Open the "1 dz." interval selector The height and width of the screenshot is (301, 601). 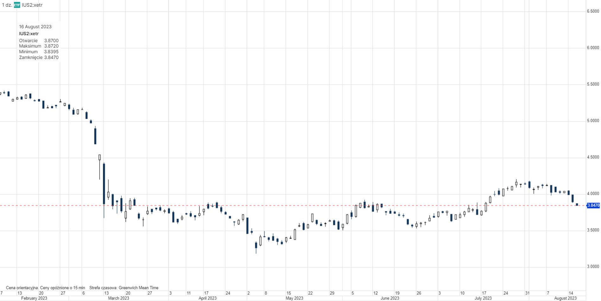7,5
